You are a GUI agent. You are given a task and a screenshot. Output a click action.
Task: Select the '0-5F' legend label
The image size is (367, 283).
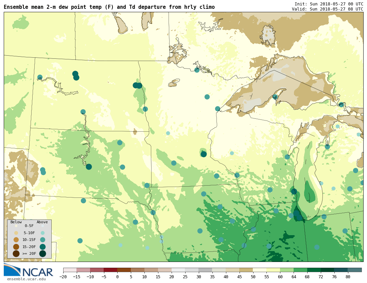pyautogui.click(x=29, y=226)
